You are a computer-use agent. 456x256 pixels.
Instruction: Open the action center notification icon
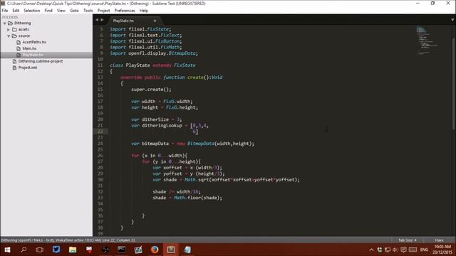tap(403, 250)
